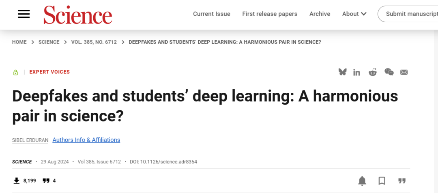Click the alert bell icon
438x193 pixels.
point(362,180)
